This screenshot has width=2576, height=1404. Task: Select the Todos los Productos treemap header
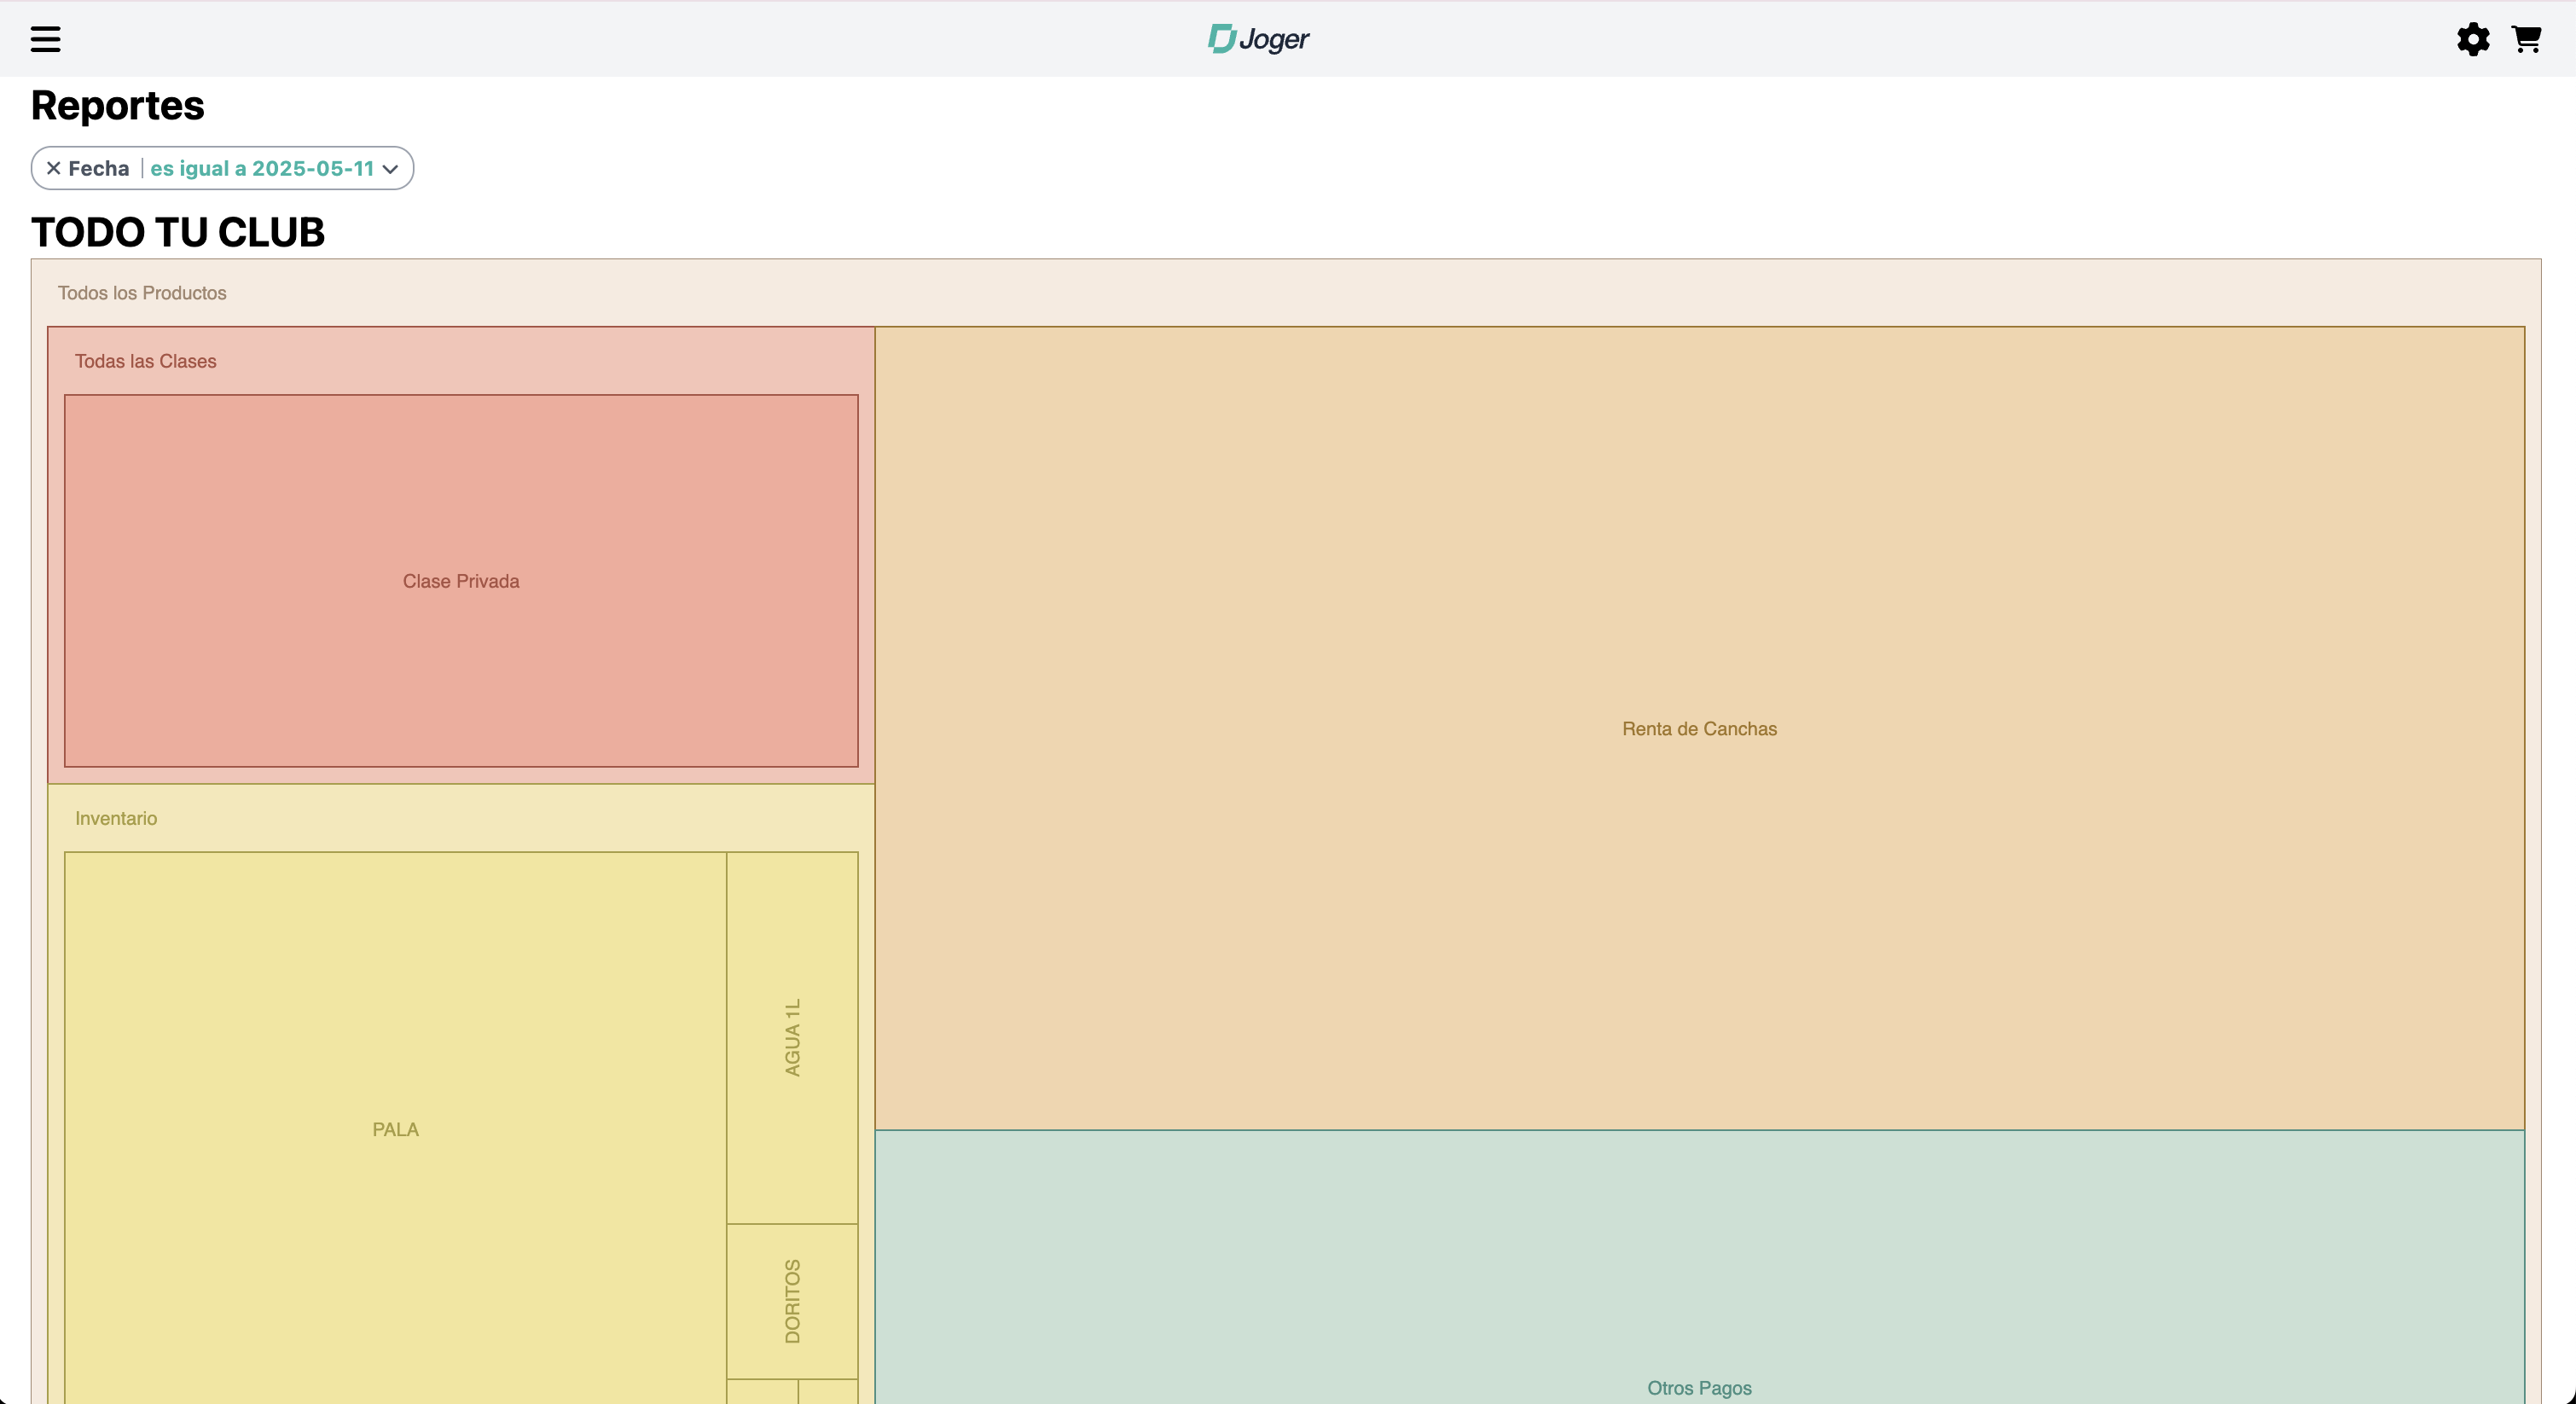[x=142, y=293]
